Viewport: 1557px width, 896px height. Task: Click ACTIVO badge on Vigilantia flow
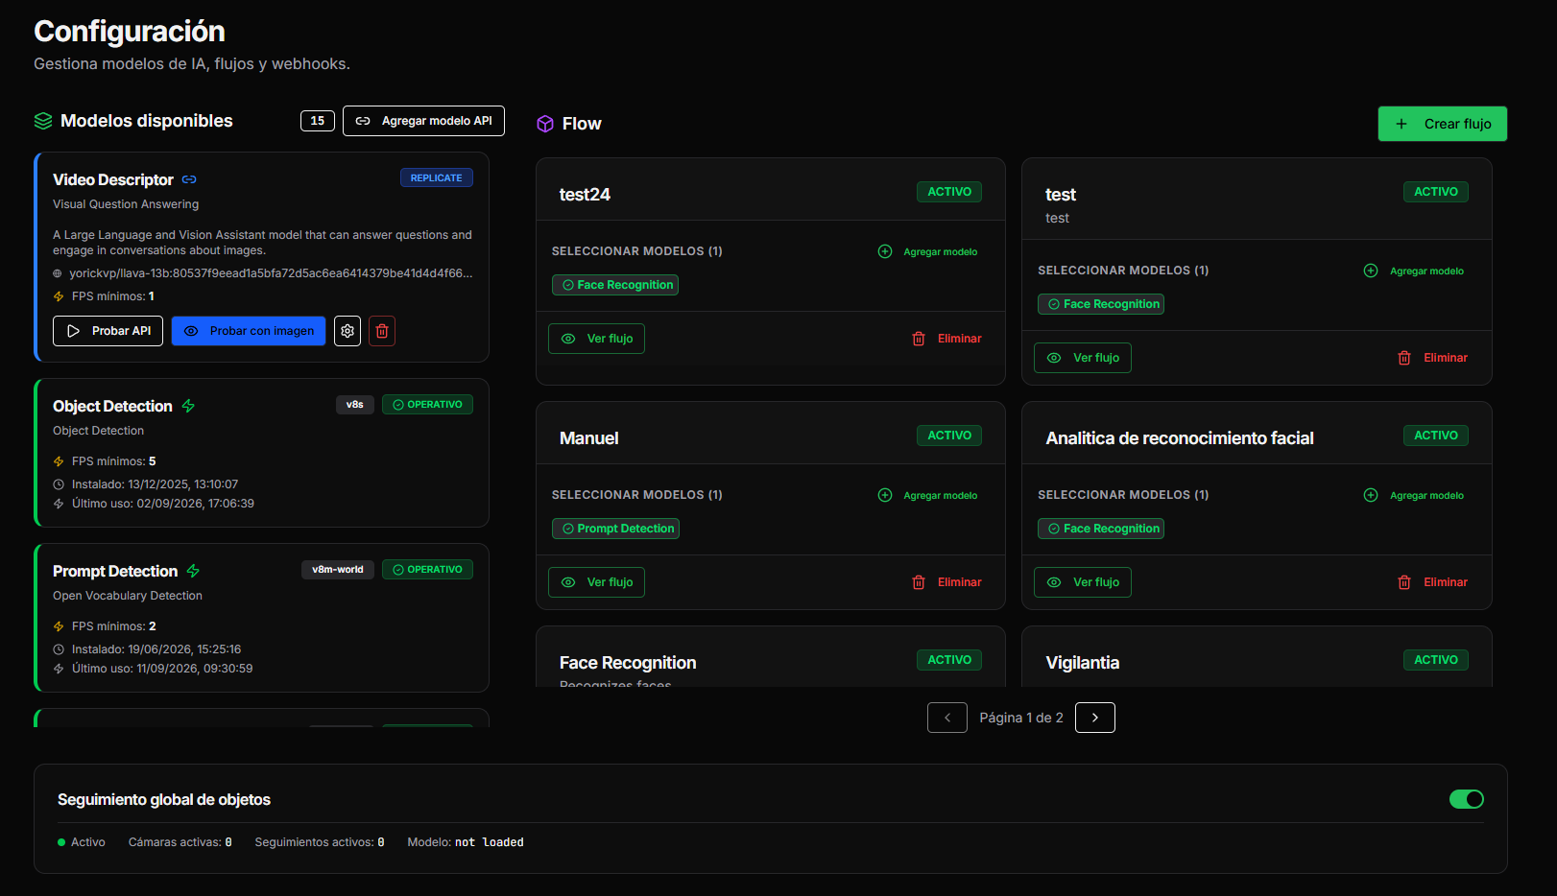(x=1436, y=660)
